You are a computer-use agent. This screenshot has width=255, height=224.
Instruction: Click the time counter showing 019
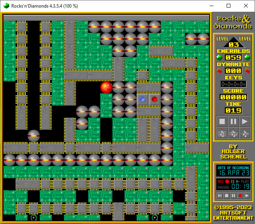click(x=233, y=110)
